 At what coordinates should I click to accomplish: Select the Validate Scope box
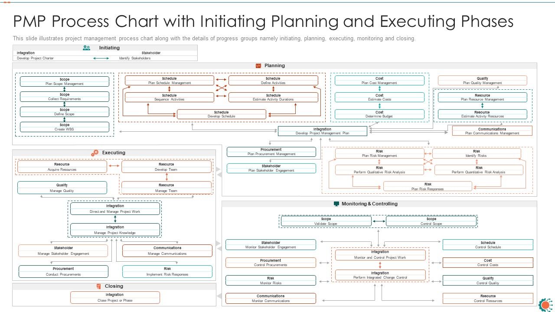326,221
